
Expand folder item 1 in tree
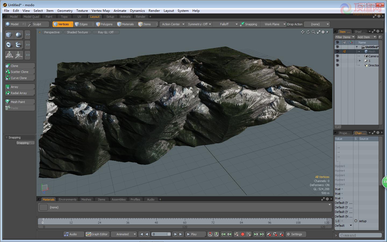click(360, 60)
